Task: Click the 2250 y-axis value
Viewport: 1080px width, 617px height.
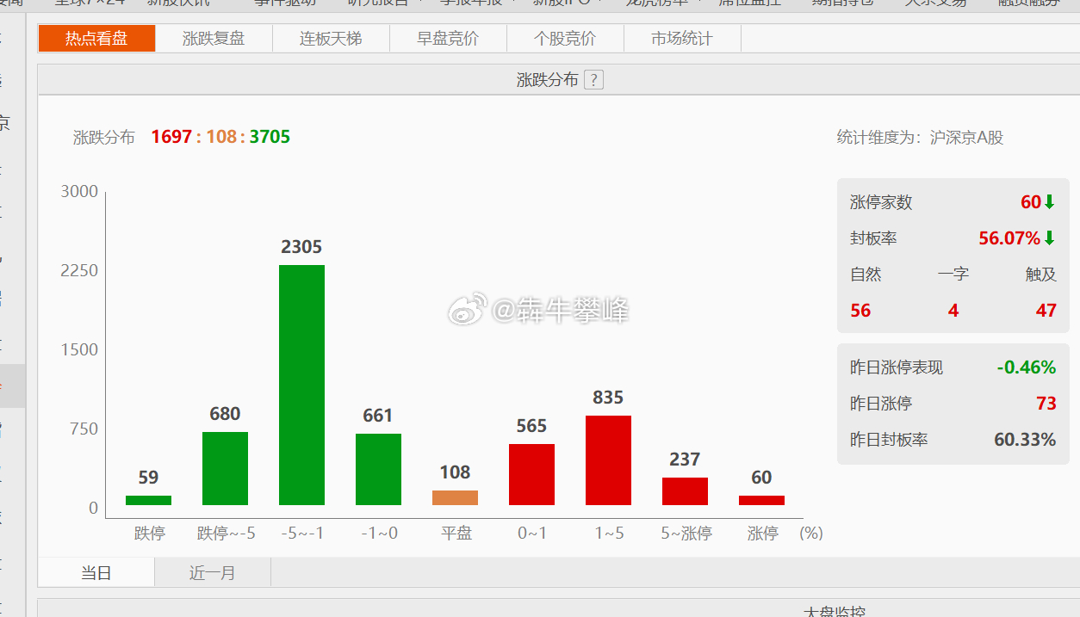Action: click(x=79, y=270)
